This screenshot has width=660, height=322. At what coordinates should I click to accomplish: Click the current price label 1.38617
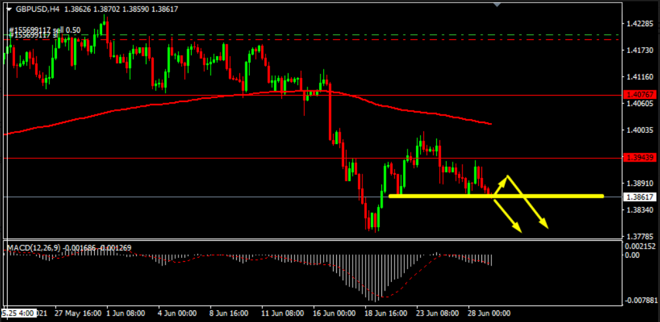(x=639, y=196)
